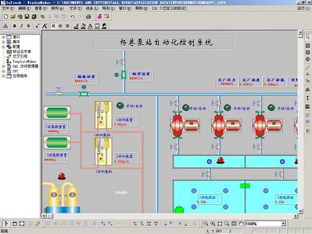Expand the 窗口 tree node
Viewport: 312px width, 234px height.
pos(3,37)
